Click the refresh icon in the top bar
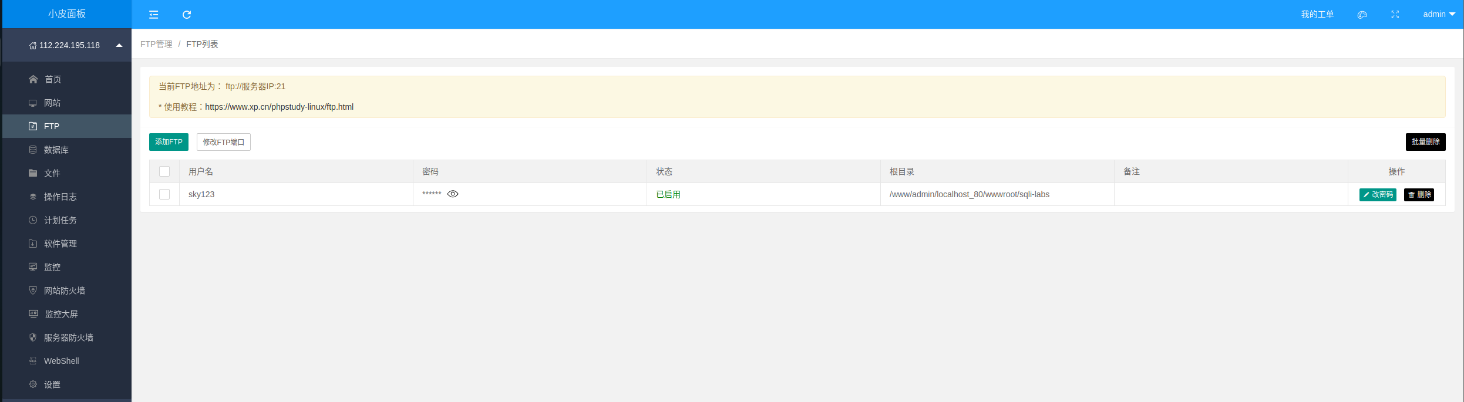 pos(187,15)
